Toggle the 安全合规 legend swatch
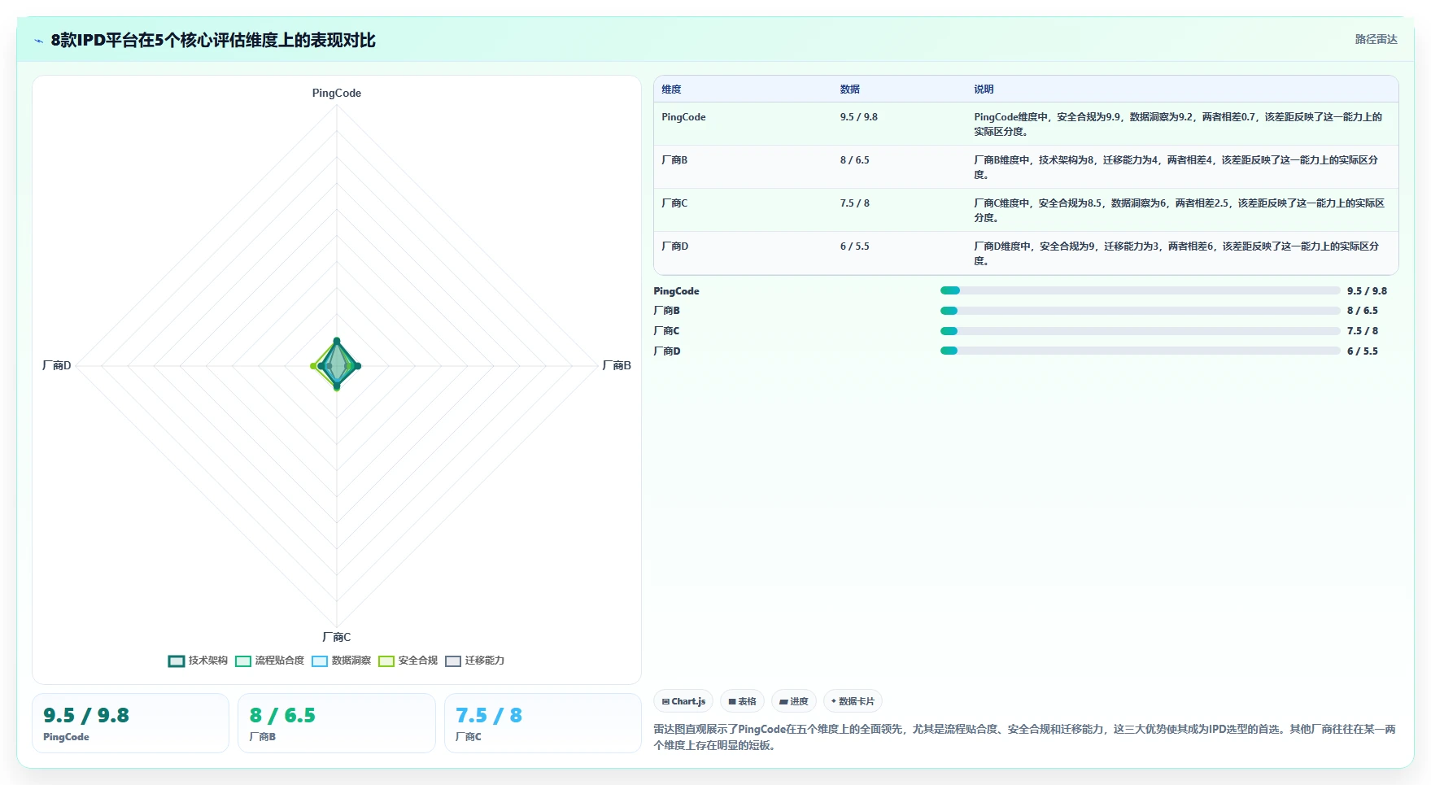The image size is (1431, 785). [386, 661]
